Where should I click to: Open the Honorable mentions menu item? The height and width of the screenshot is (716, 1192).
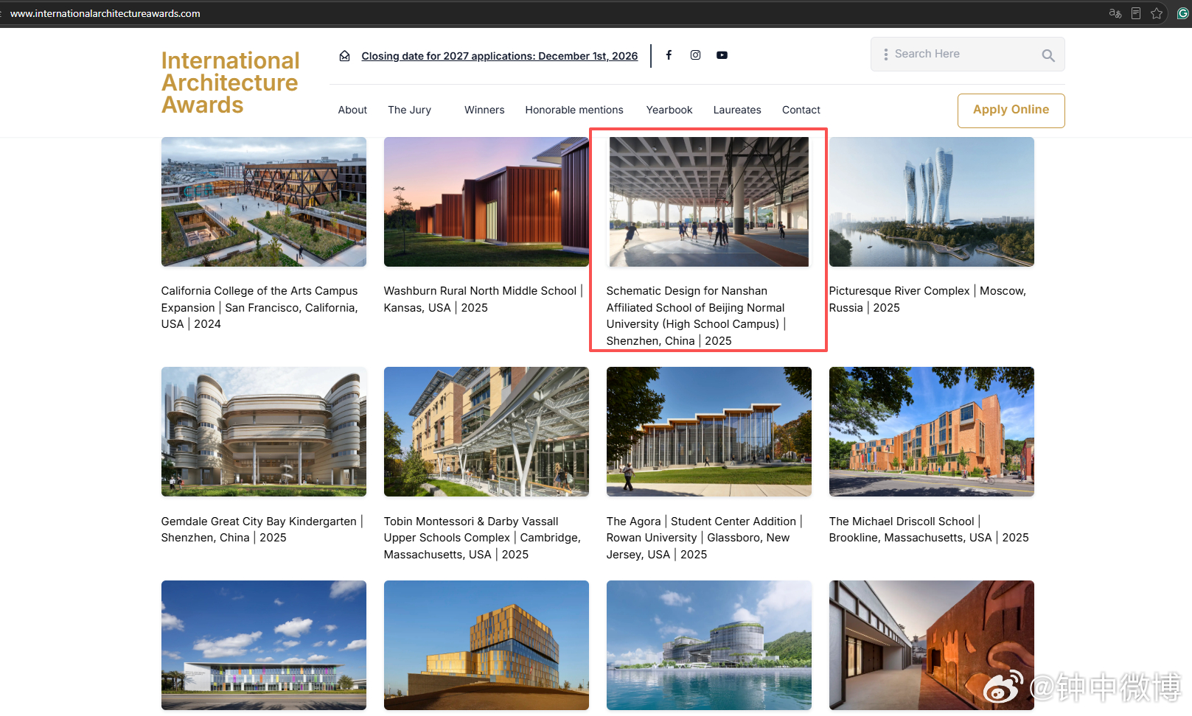pyautogui.click(x=574, y=110)
